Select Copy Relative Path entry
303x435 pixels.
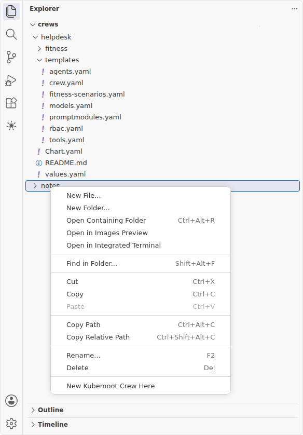pyautogui.click(x=141, y=337)
